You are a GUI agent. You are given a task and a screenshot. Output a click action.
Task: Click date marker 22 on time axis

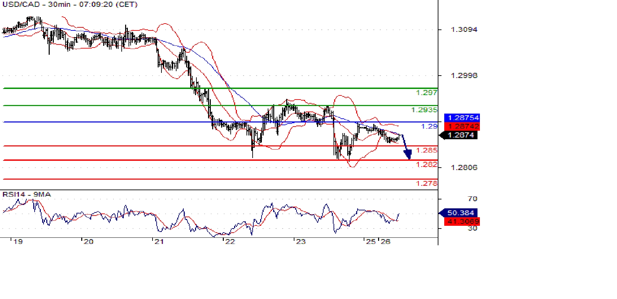[230, 242]
